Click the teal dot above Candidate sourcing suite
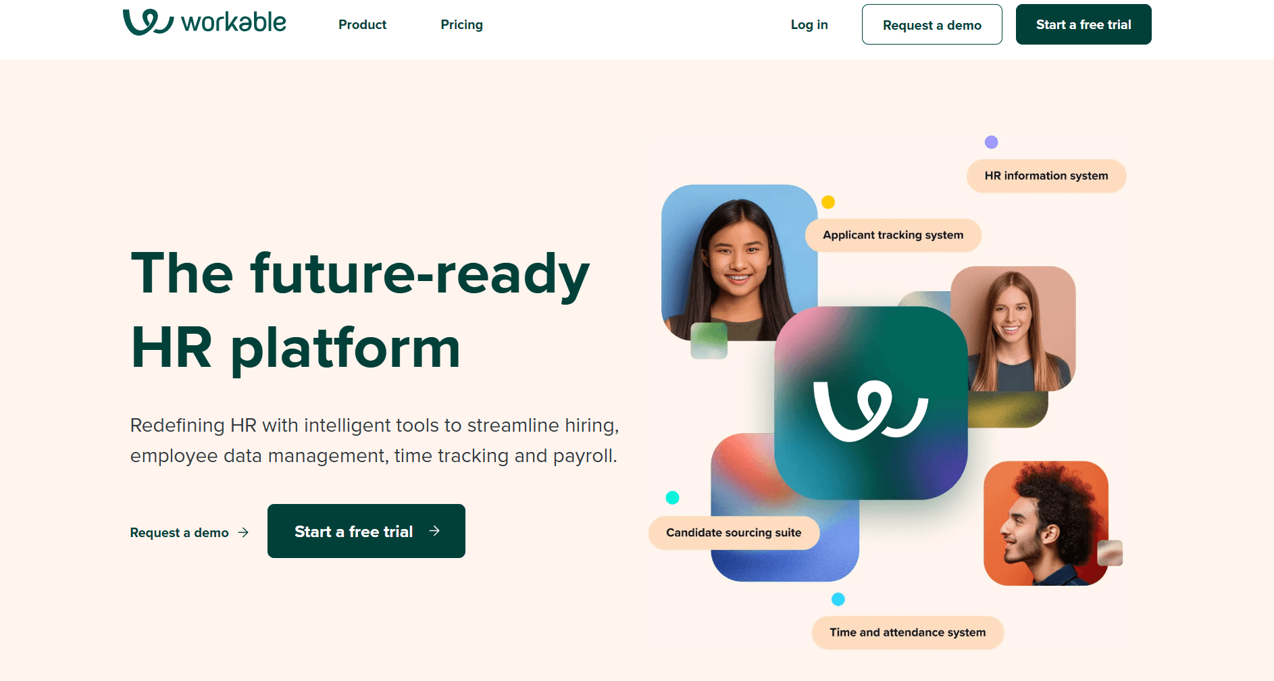Viewport: 1274px width, 681px height. 672,498
